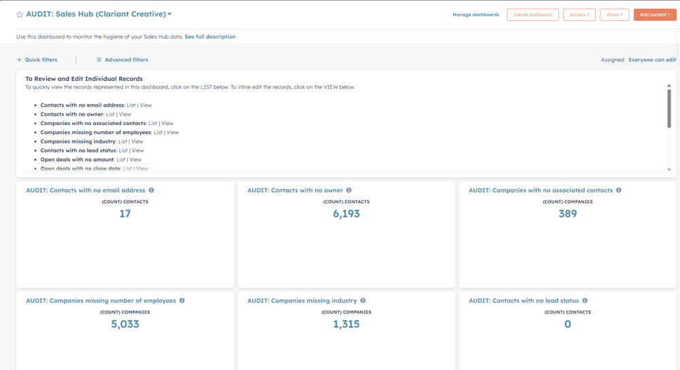Screen dimensions: 680x370
Task: Click info icon beside Contacts with no lead status
Action: click(585, 301)
